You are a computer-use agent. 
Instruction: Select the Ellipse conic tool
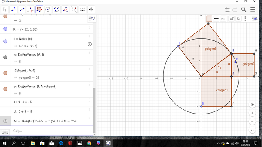[56, 9]
